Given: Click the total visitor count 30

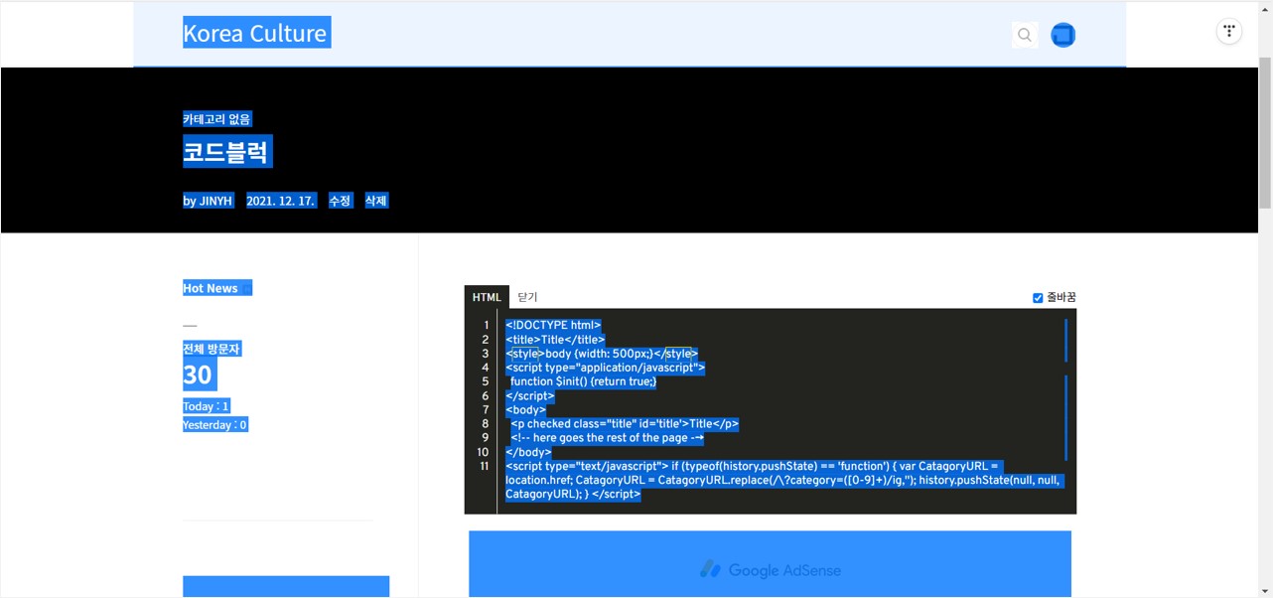Looking at the screenshot, I should click(x=199, y=374).
